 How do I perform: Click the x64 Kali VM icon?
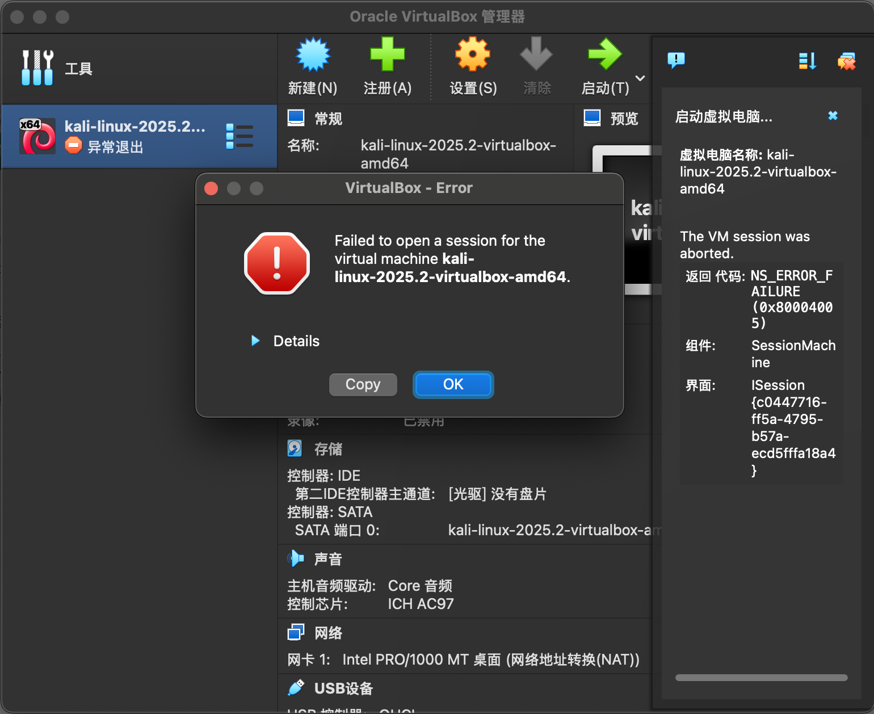pyautogui.click(x=38, y=136)
